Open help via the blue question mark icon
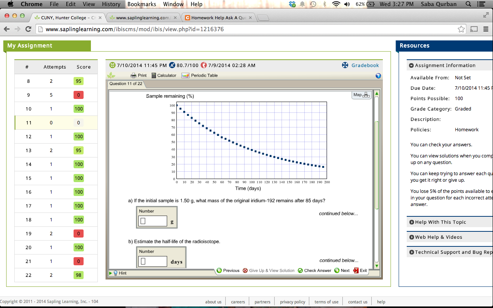 click(x=378, y=76)
